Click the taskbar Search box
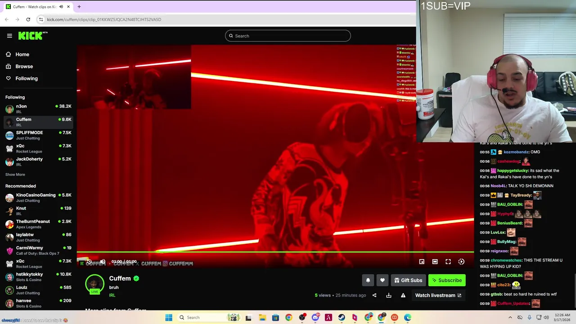Screen dimensions: 576x324 pos(208,318)
